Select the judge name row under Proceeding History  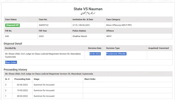88,74
